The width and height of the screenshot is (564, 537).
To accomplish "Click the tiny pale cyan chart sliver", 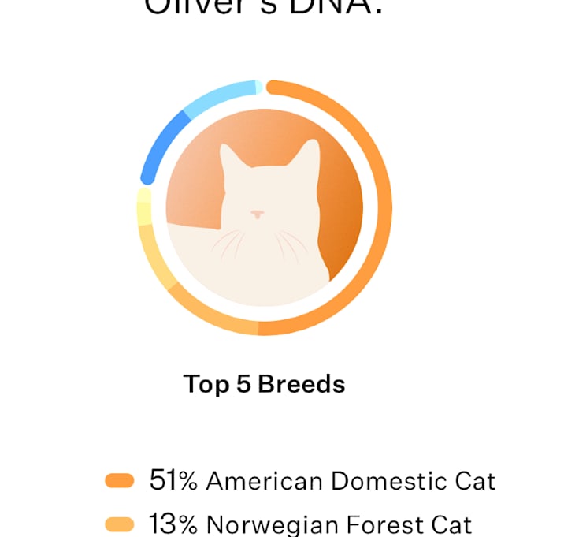I will [259, 88].
